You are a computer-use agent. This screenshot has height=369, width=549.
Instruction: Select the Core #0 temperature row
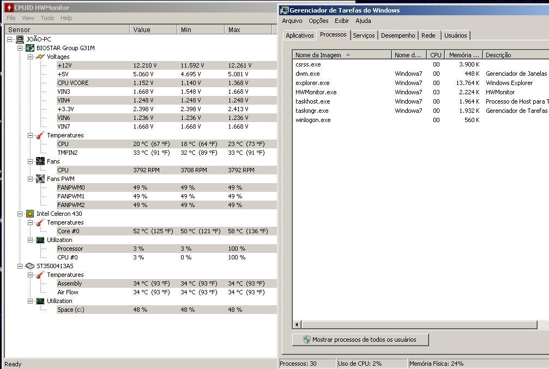167,231
